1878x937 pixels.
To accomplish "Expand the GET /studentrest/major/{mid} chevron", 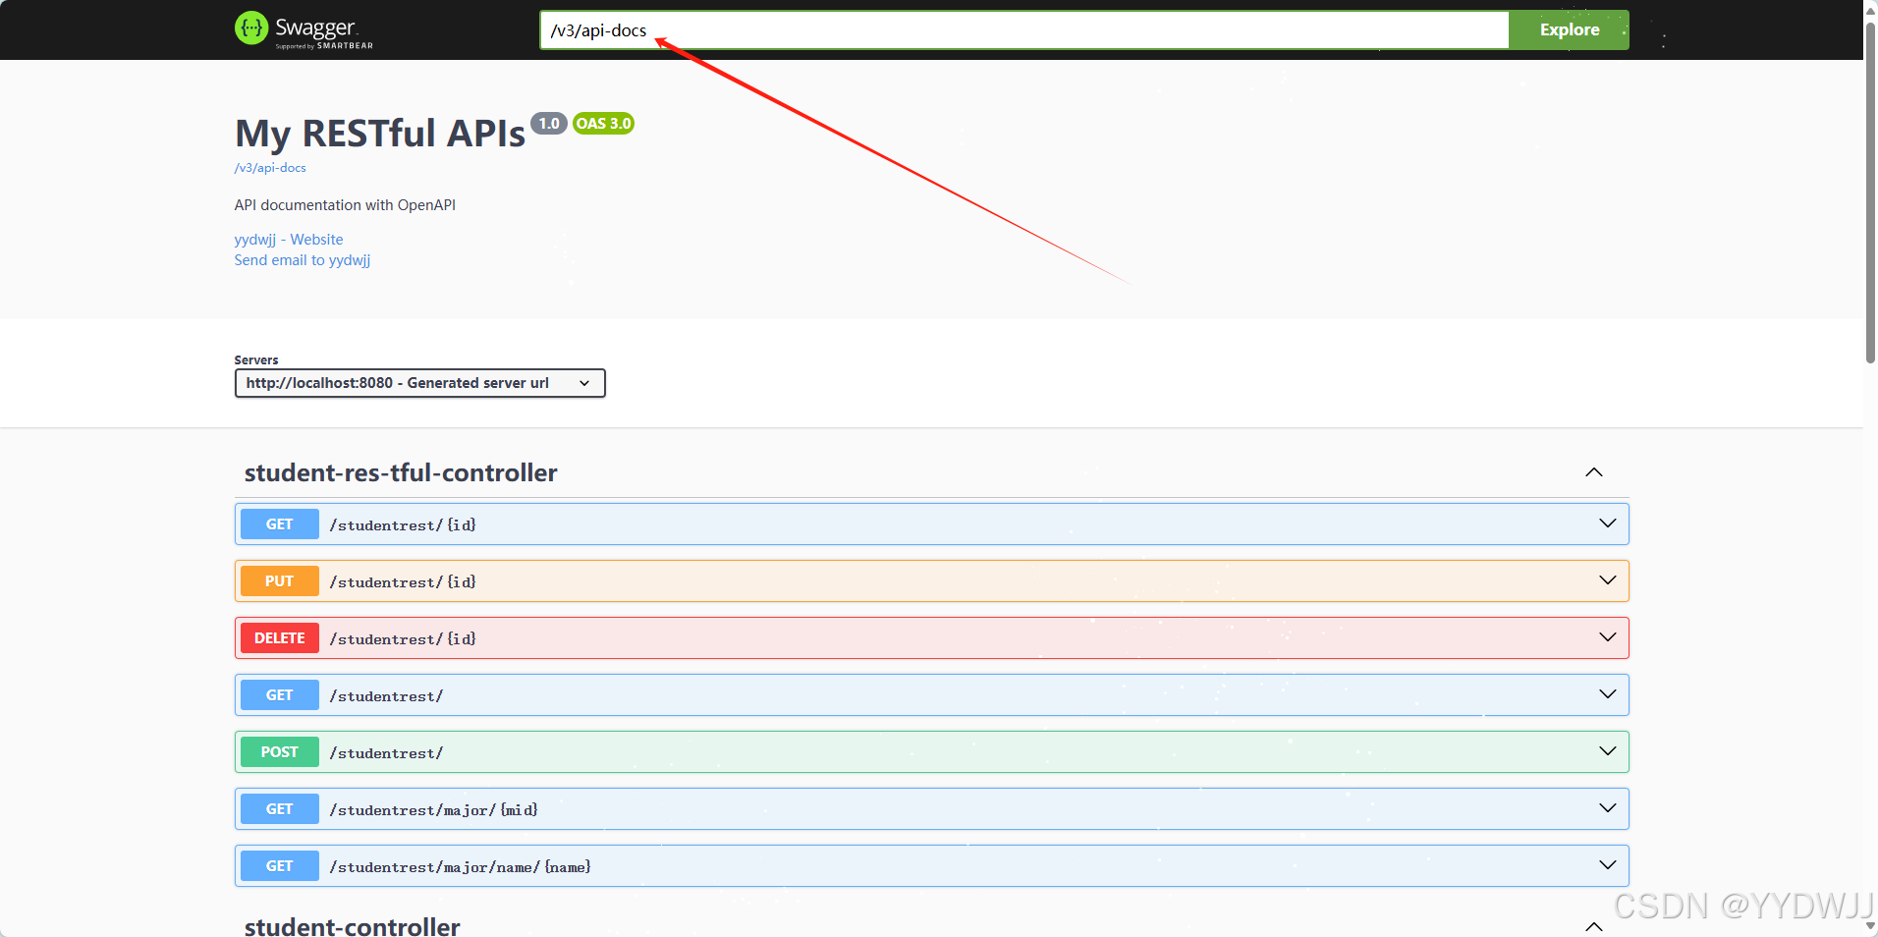I will coord(1608,808).
